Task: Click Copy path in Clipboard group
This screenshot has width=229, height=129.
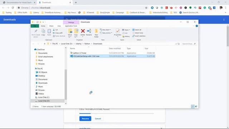Action: (58, 33)
